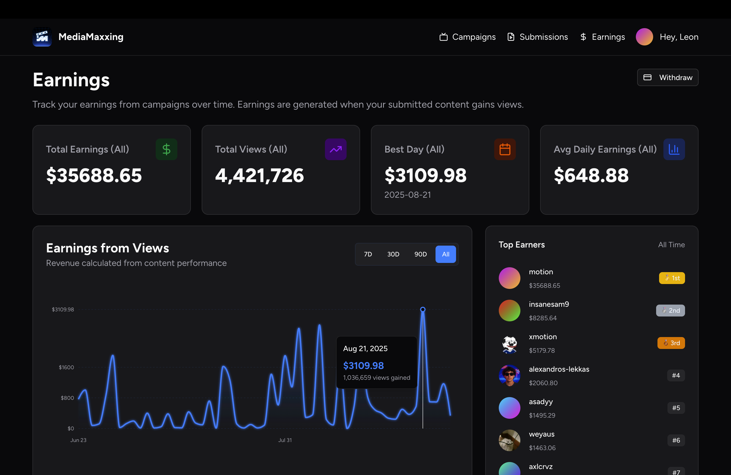This screenshot has width=731, height=475.
Task: Click Leon's gradient profile avatar in header
Action: pyautogui.click(x=644, y=37)
